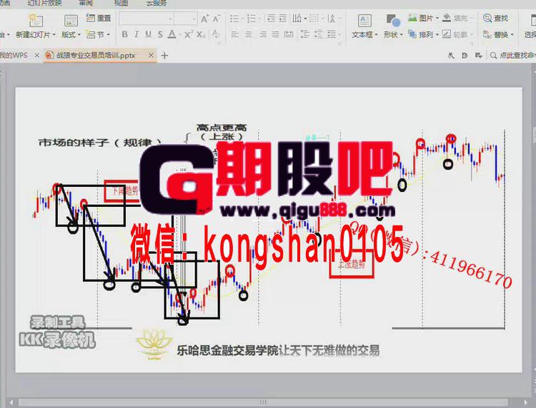The image size is (536, 408).
Task: Open the font name combo box
Action: pos(147,19)
